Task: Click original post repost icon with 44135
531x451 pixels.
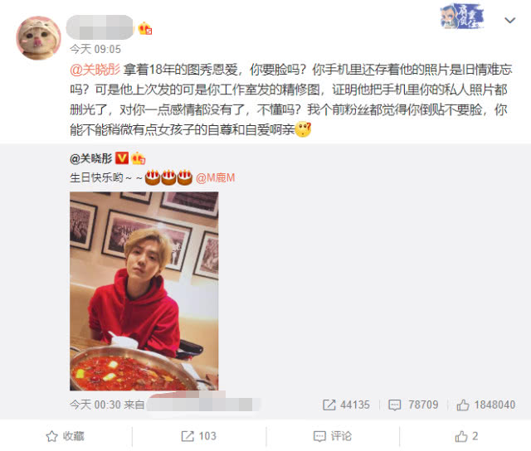Action: [346, 405]
